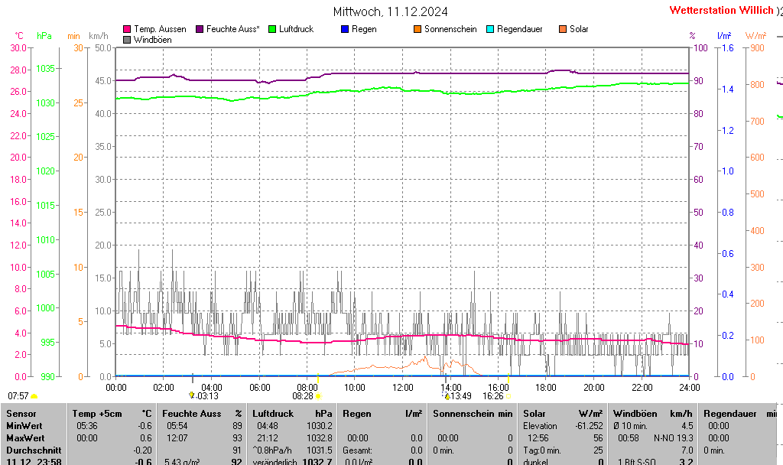783x465 pixels.
Task: Click the cyan Regendauer legend swatch
Action: (490, 29)
